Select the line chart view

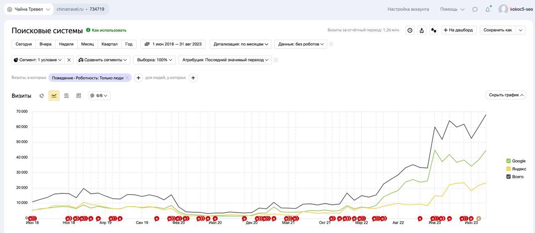[54, 96]
